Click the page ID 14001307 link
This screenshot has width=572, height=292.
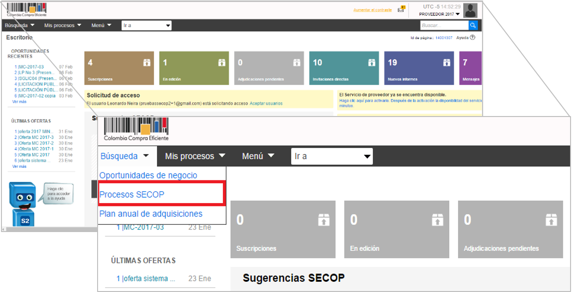[443, 38]
